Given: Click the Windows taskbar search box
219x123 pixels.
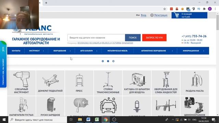Looking at the screenshot, I should click(38, 120).
